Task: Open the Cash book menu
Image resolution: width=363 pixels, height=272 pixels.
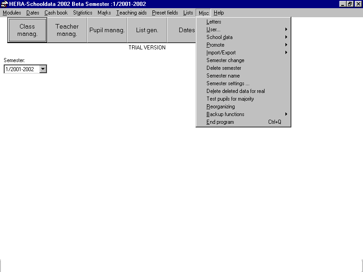Action: [56, 13]
